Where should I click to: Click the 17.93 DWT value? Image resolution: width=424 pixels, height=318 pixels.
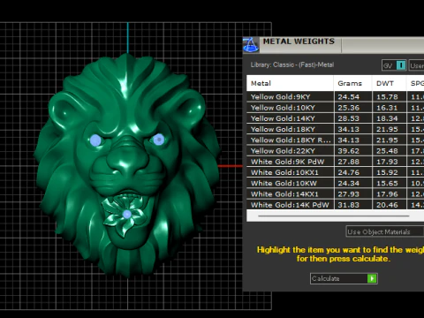click(x=387, y=162)
